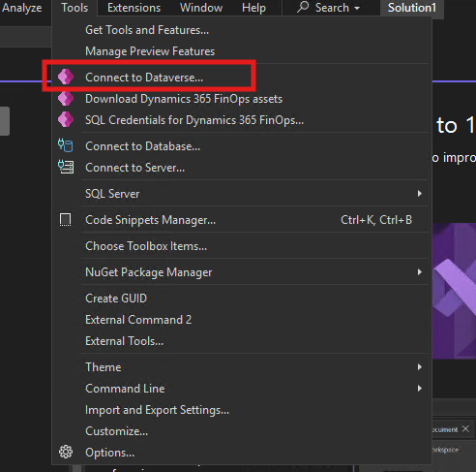Close the document tab with X
Screen dimensions: 476x472
pyautogui.click(x=465, y=428)
